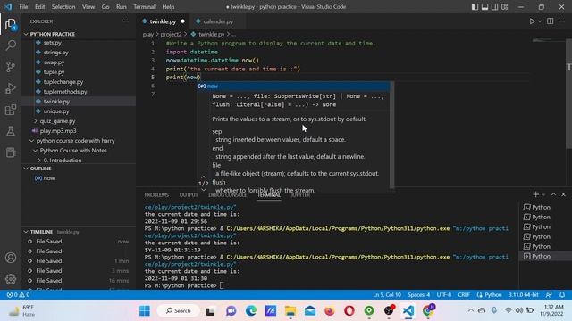Click Ln 5, Col 10 status item
This screenshot has width=572, height=321.
pyautogui.click(x=387, y=295)
